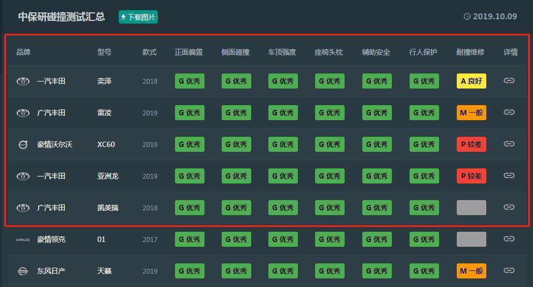Click the 下载图片 download button
The height and width of the screenshot is (287, 533).
pyautogui.click(x=138, y=17)
